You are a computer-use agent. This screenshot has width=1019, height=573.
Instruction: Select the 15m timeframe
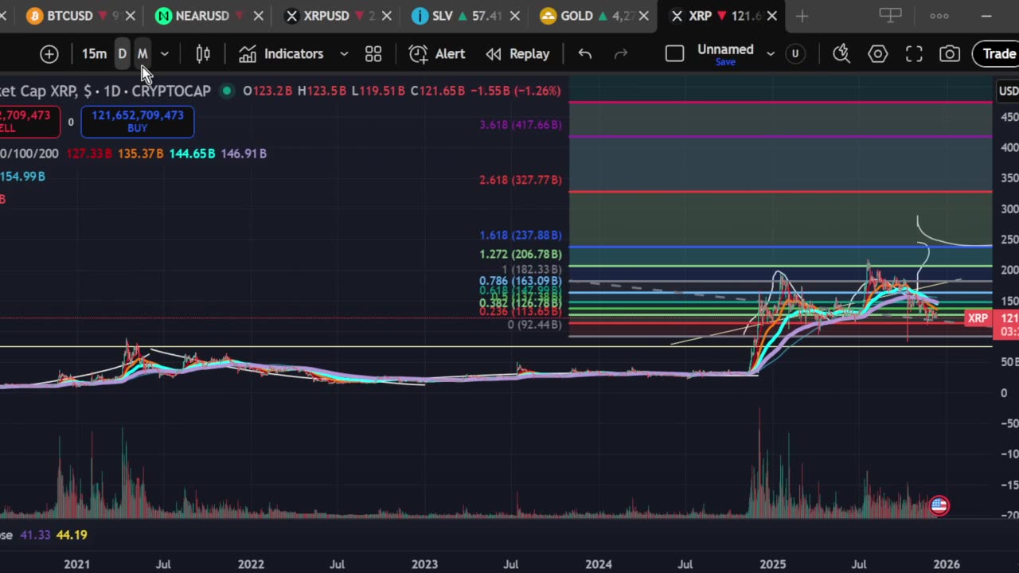pos(94,54)
